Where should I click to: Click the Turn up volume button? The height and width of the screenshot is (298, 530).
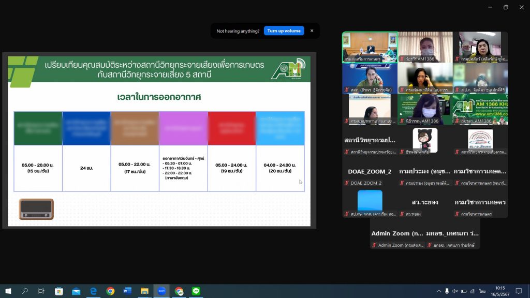284,31
